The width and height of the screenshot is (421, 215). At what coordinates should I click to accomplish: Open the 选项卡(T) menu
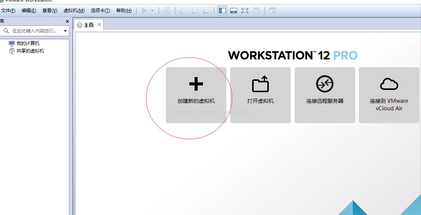pos(100,11)
